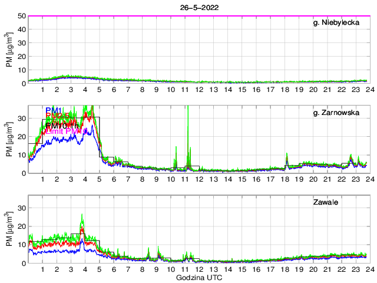Click the Godzina UTC axis label
Image resolution: width=377 pixels, height=283 pixels.
coord(198,278)
